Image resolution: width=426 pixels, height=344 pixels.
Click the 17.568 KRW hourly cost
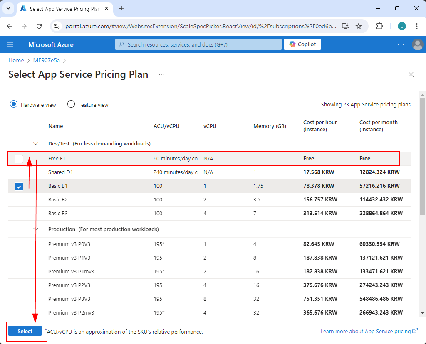tap(319, 172)
